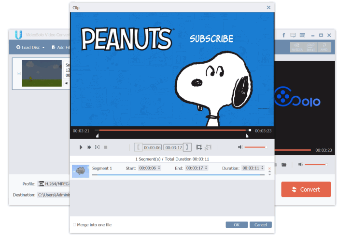Click the Segment 1 Duration stepper
338x235 pixels.
(262, 168)
